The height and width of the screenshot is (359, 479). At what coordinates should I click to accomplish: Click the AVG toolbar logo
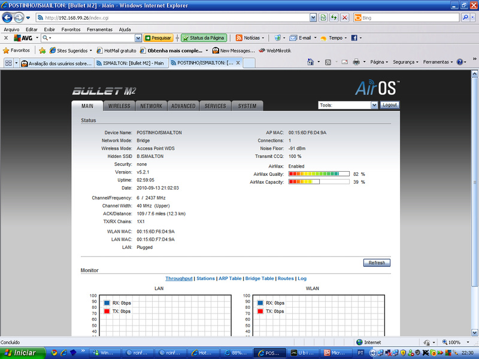23,38
